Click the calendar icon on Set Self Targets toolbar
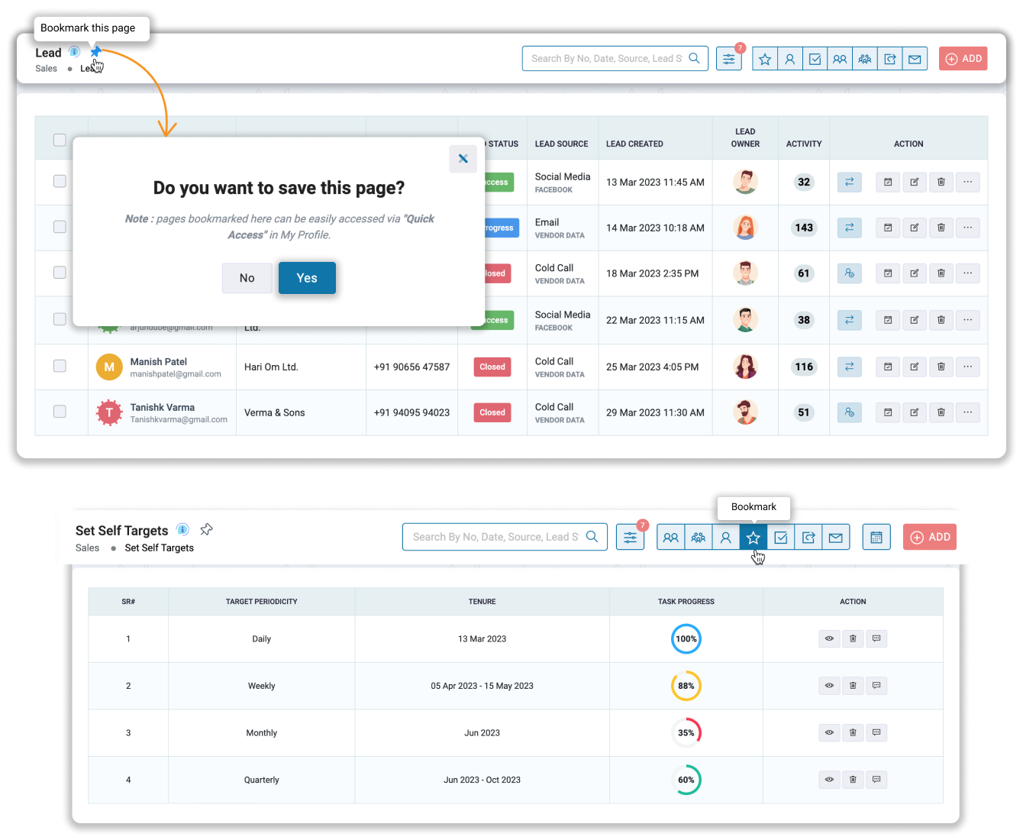Viewport: 1023px width, 840px height. [876, 537]
